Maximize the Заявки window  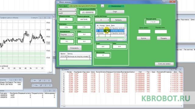[x=176, y=69]
